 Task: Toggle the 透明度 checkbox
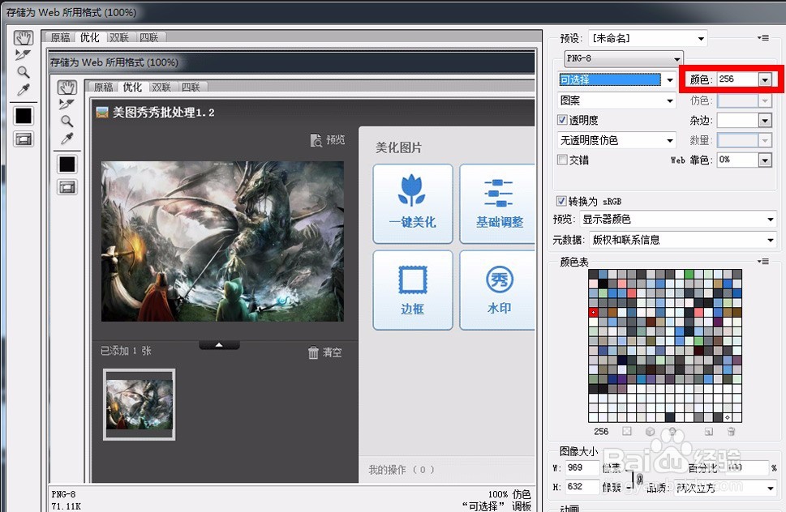coord(562,120)
